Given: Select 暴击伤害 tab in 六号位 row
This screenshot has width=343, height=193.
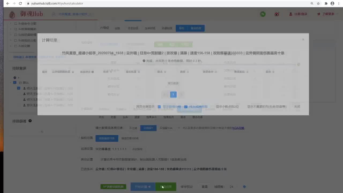Looking at the screenshot, I should click(x=196, y=28).
